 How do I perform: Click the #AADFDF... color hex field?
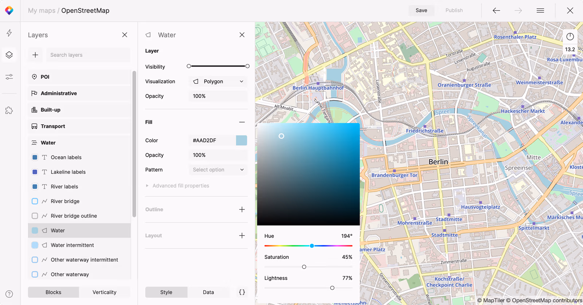tap(212, 140)
